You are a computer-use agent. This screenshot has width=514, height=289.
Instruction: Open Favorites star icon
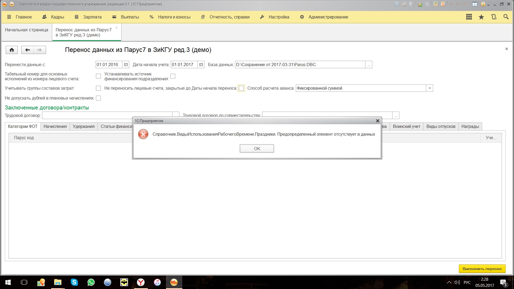pyautogui.click(x=481, y=17)
